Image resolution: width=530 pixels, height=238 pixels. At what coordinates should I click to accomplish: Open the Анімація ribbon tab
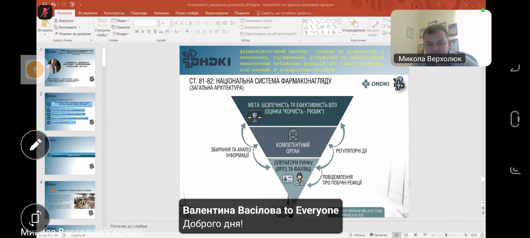[x=161, y=13]
